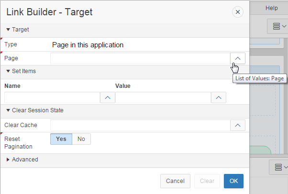Open the bottom-right menu dropdown behind dialog
Image resolution: width=288 pixels, height=194 pixels.
tap(279, 167)
